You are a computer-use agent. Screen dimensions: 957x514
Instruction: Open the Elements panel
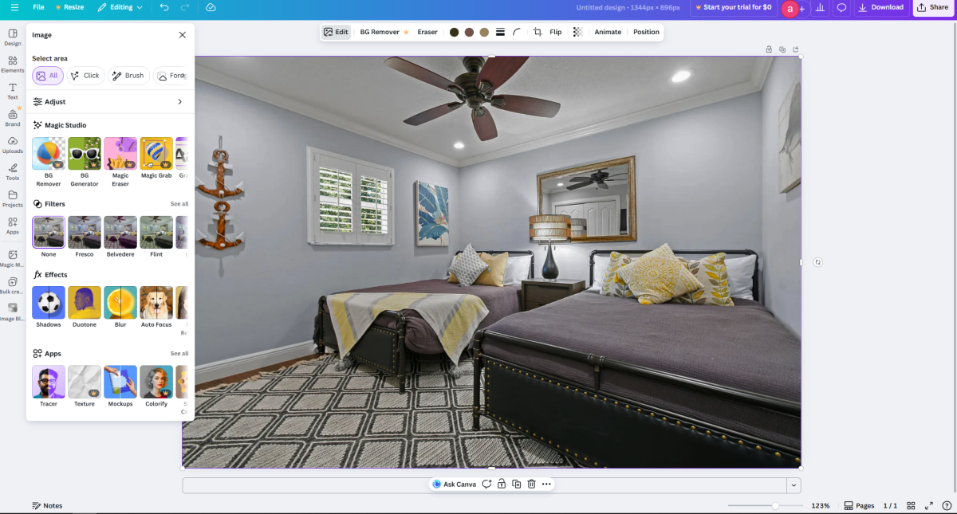click(x=12, y=64)
